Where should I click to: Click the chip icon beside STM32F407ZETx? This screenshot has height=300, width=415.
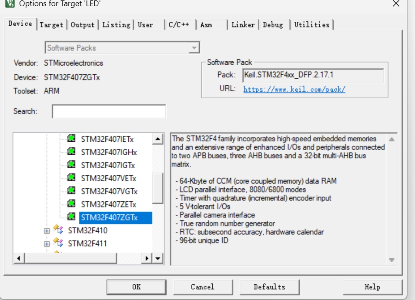71,203
